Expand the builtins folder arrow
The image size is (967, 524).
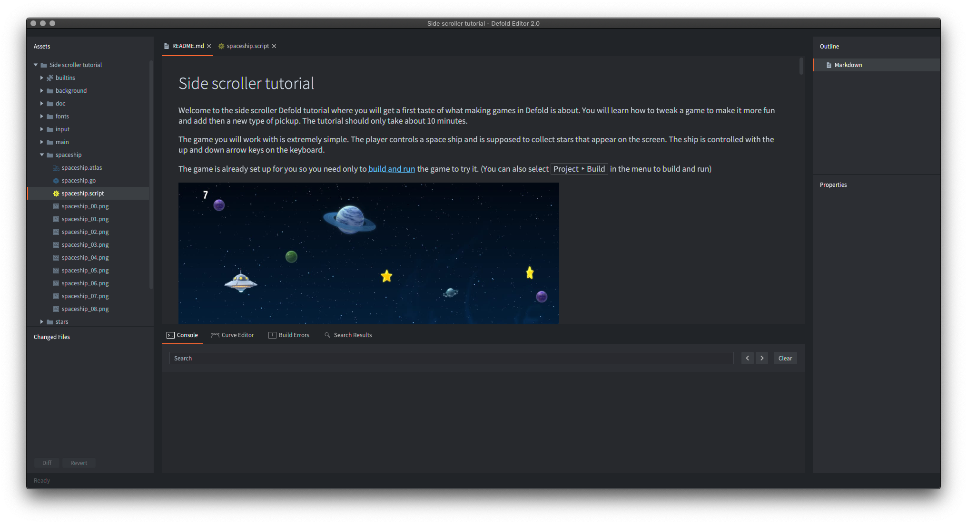(42, 78)
